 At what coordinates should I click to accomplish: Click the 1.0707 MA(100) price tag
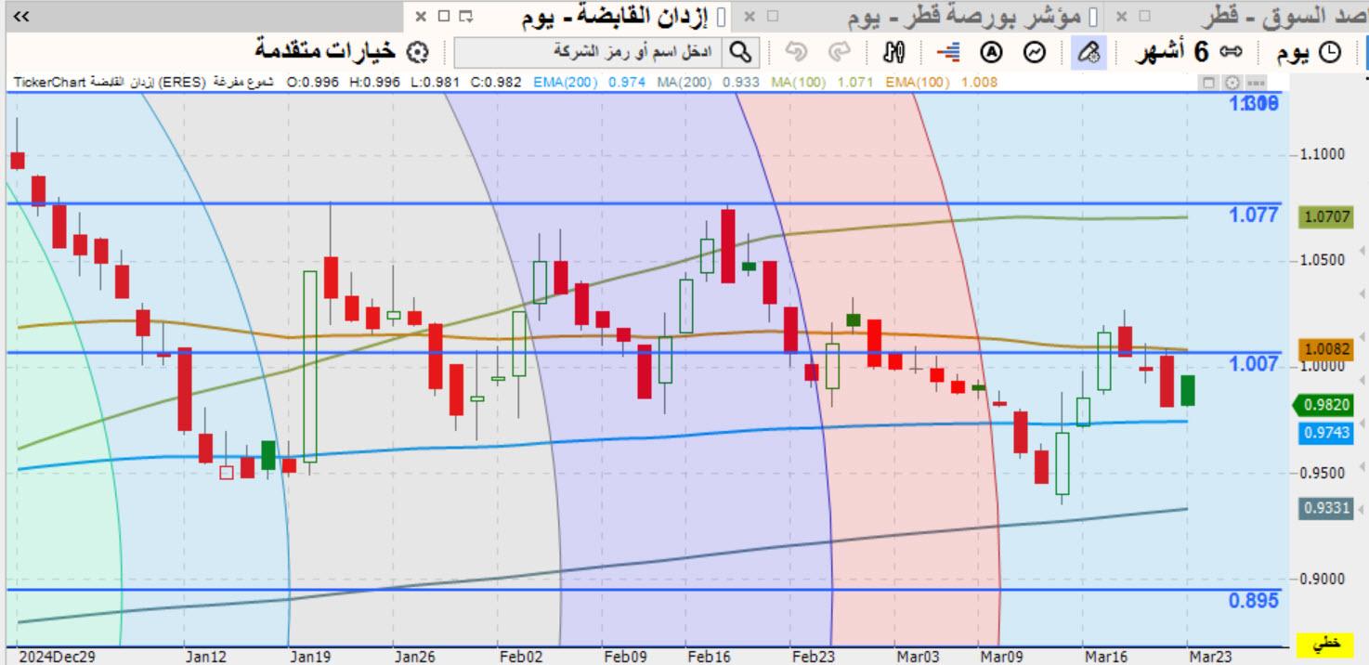(x=1328, y=217)
